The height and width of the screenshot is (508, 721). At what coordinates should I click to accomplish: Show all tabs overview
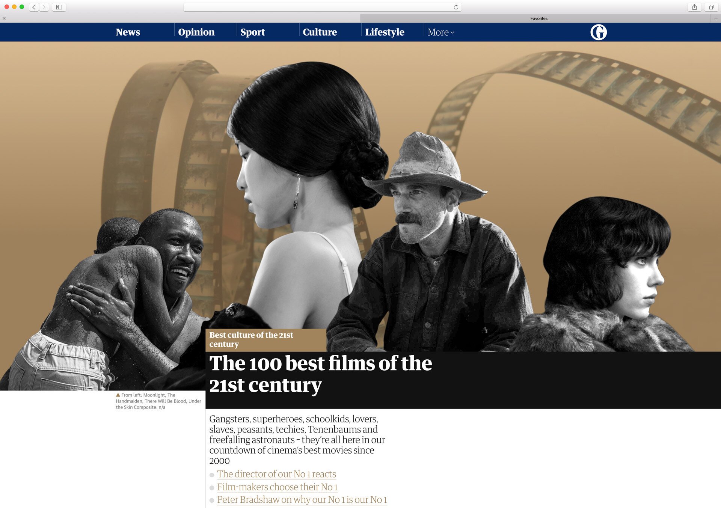click(711, 7)
